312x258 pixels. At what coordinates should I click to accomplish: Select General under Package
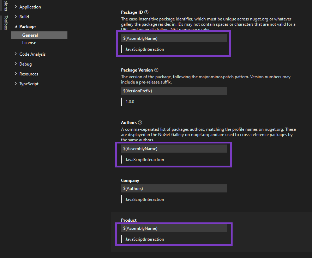tap(30, 35)
